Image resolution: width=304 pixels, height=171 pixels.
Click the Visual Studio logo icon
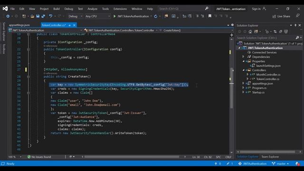pos(5,9)
